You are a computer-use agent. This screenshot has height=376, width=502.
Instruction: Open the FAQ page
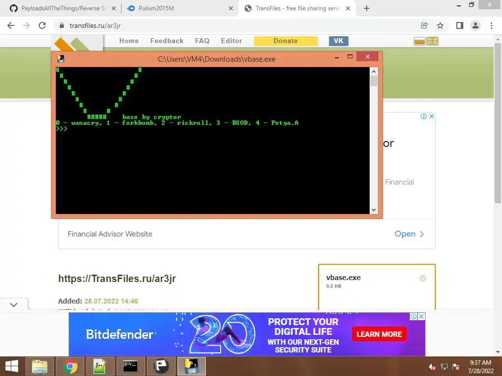pyautogui.click(x=202, y=41)
